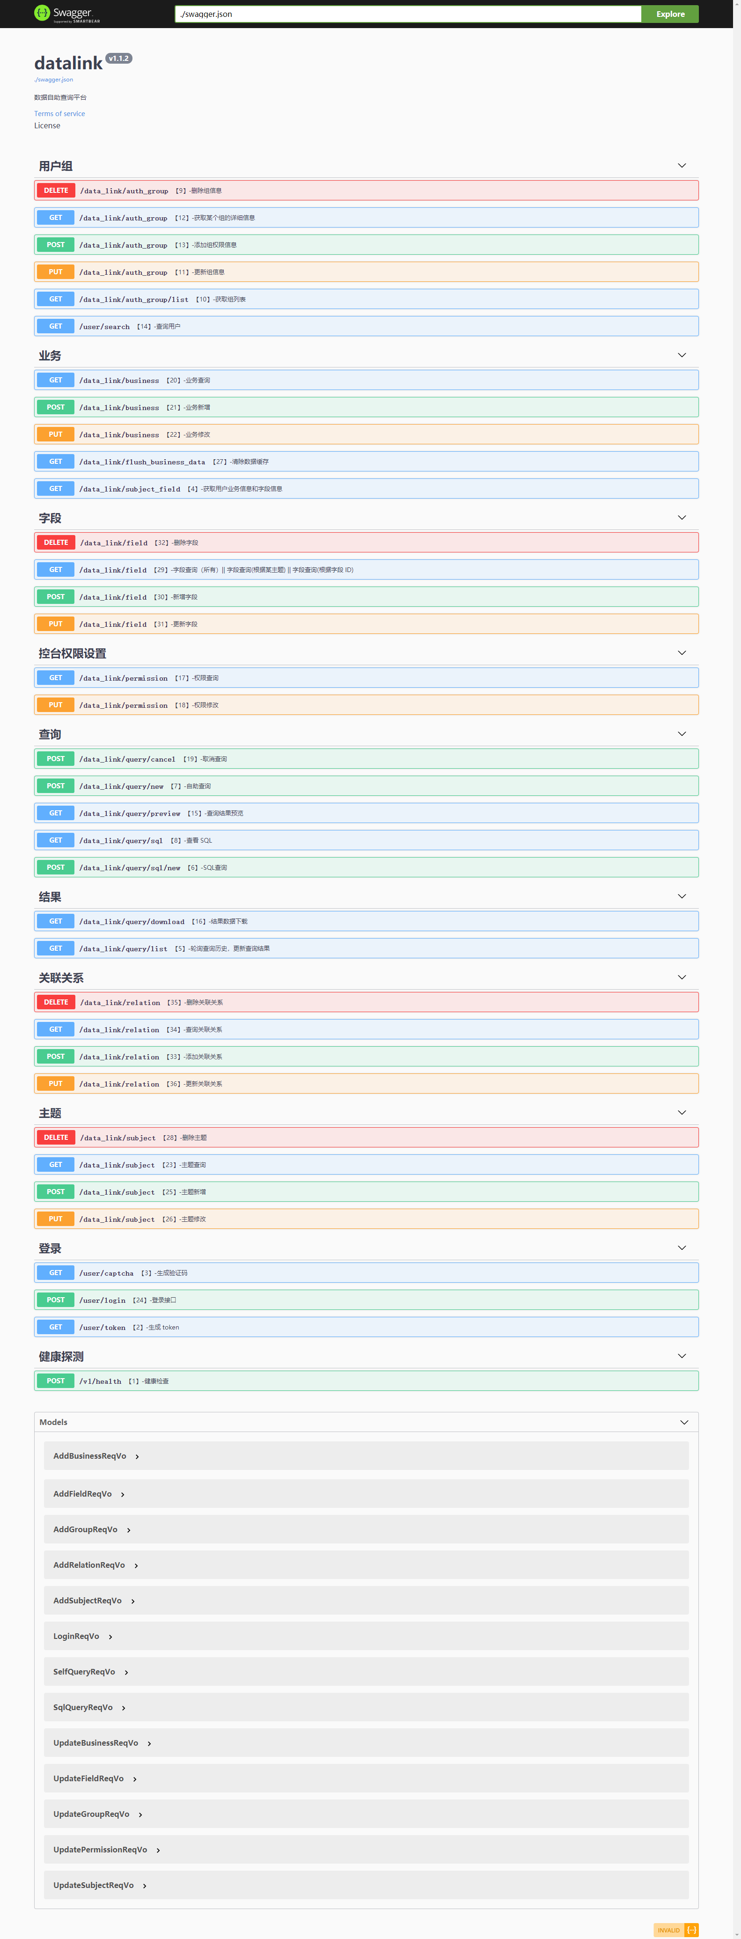Click the INVALID validator badge

(x=676, y=1930)
